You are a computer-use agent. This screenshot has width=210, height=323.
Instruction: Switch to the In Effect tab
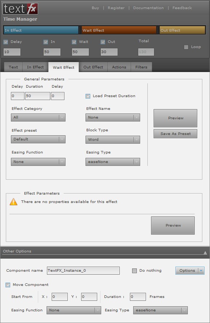(x=35, y=67)
